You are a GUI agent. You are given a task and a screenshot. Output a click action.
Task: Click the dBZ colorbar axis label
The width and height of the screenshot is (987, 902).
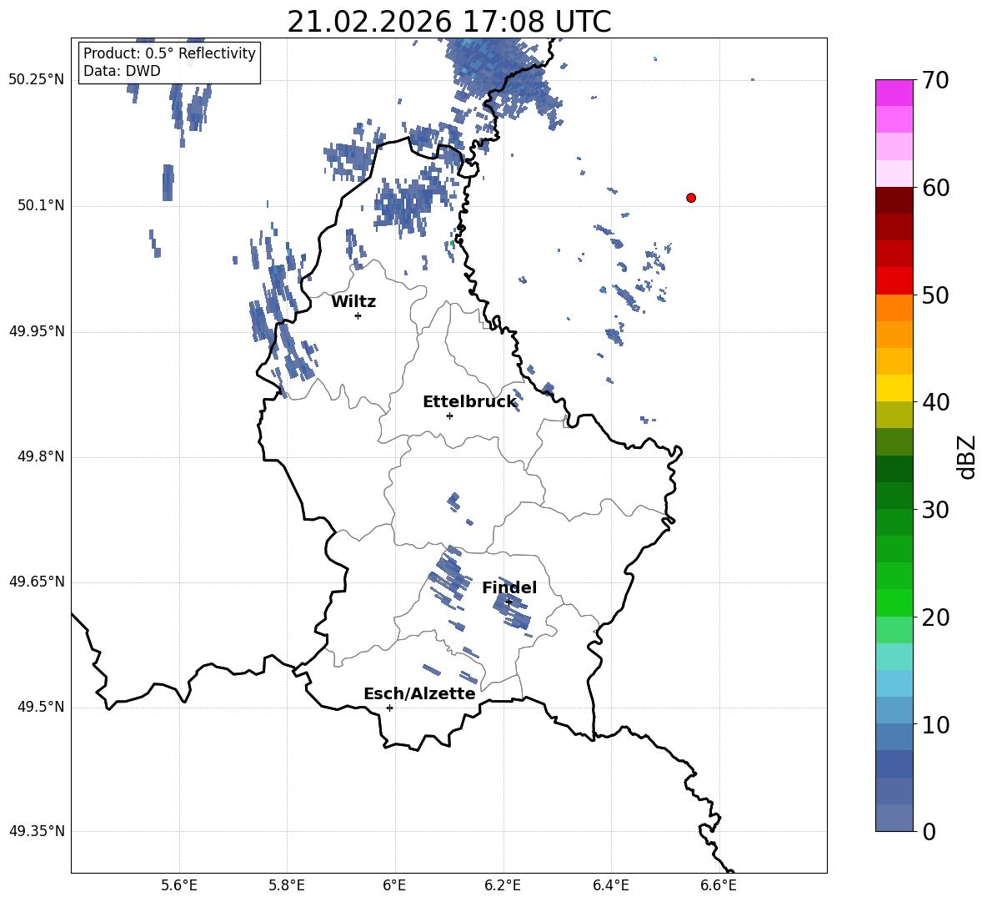966,456
